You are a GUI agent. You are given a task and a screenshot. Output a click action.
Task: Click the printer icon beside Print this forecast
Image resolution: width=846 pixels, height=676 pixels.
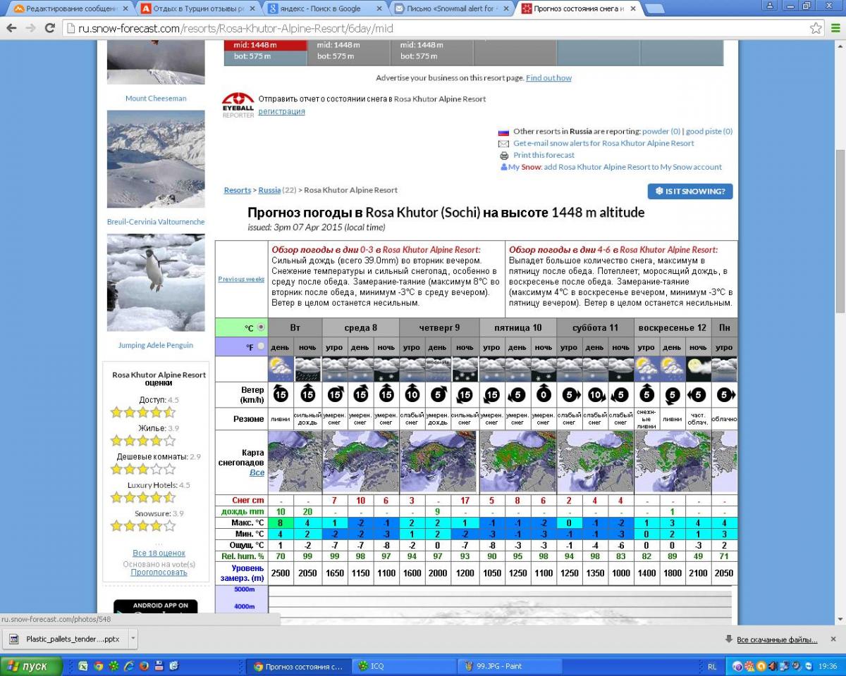pos(504,156)
